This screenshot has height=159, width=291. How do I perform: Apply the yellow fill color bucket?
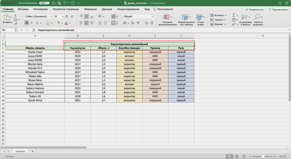pyautogui.click(x=59, y=23)
